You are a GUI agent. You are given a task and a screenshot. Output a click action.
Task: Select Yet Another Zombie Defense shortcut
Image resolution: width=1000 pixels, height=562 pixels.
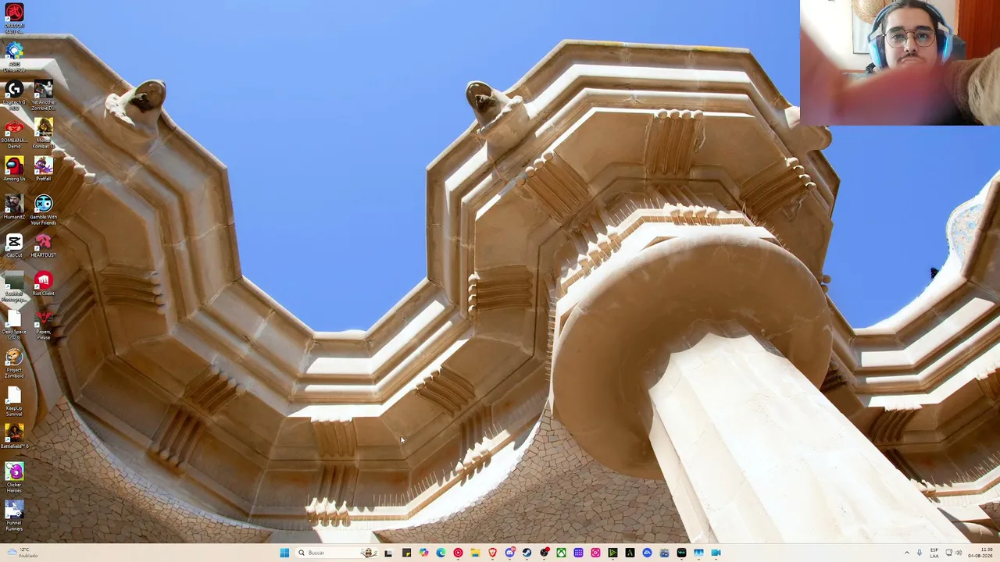click(43, 95)
